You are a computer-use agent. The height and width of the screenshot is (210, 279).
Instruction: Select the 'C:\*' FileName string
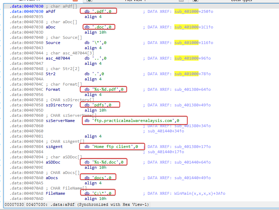(98, 193)
